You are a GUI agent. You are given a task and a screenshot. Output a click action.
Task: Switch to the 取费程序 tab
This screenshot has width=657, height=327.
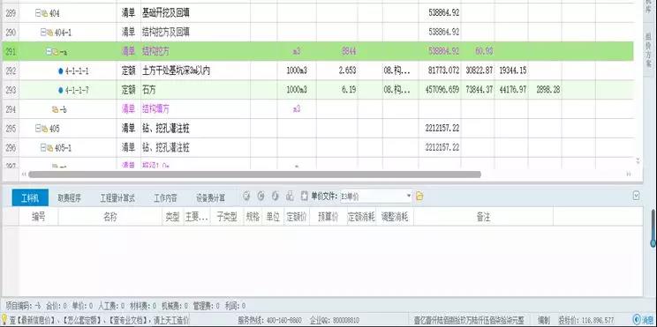[70, 197]
